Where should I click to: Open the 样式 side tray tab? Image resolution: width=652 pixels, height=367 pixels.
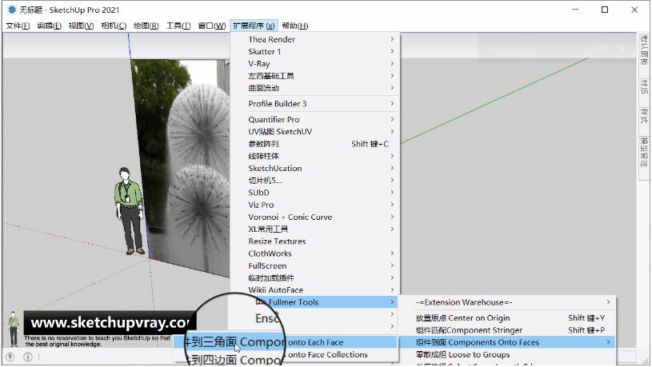click(644, 116)
